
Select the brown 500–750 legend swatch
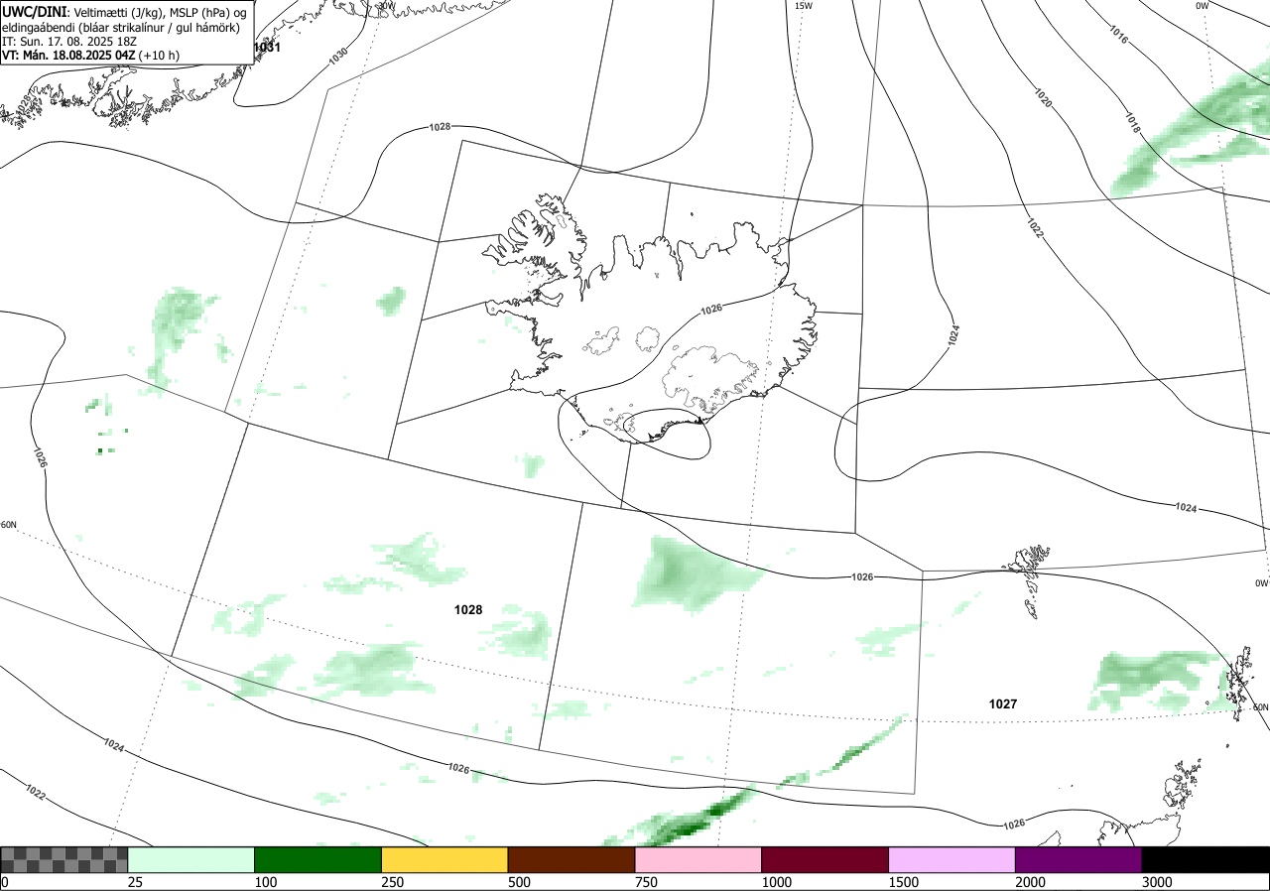pyautogui.click(x=571, y=859)
